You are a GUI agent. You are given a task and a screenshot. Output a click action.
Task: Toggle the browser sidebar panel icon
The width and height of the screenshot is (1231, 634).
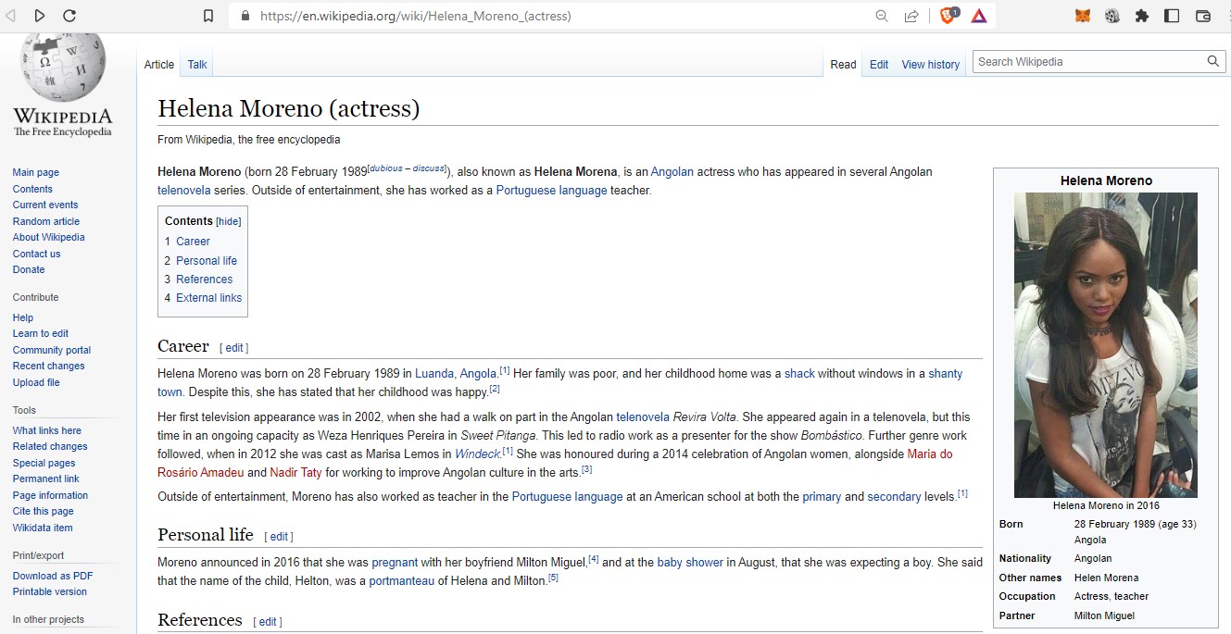pyautogui.click(x=1172, y=16)
